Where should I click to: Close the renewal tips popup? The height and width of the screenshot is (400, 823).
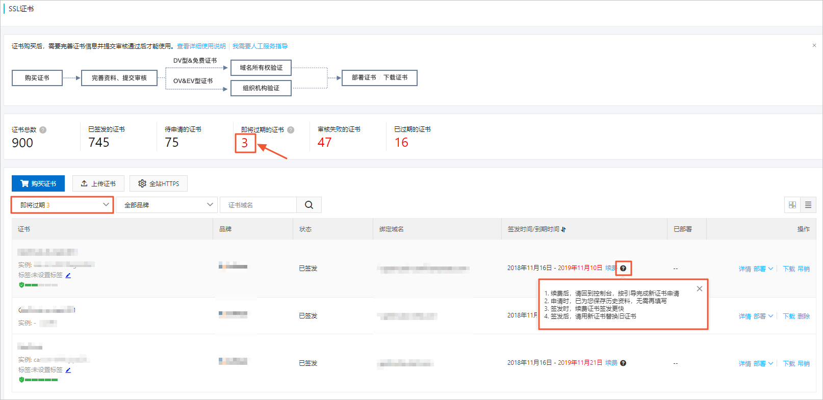pyautogui.click(x=700, y=289)
